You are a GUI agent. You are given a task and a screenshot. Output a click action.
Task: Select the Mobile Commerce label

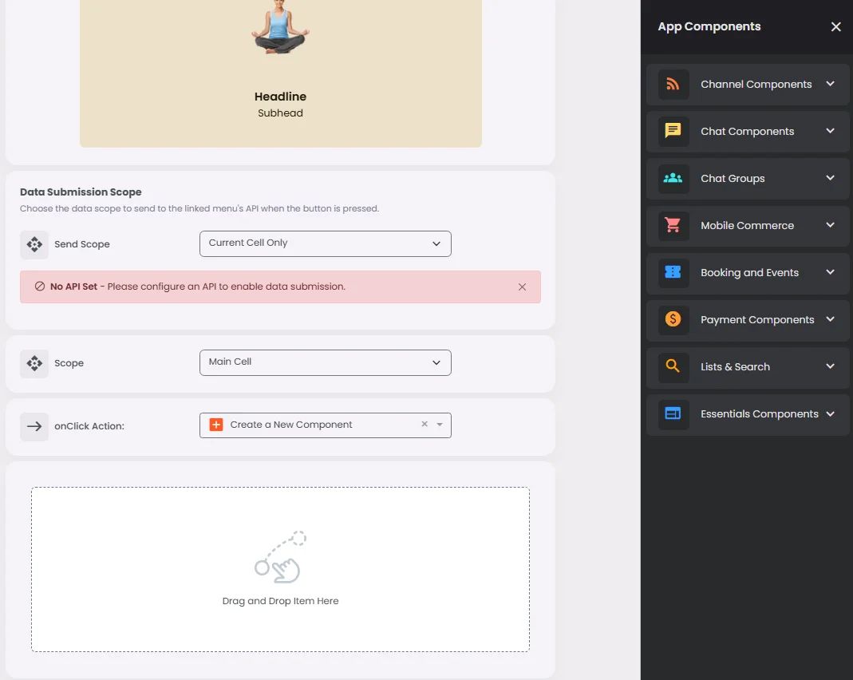[x=748, y=225]
